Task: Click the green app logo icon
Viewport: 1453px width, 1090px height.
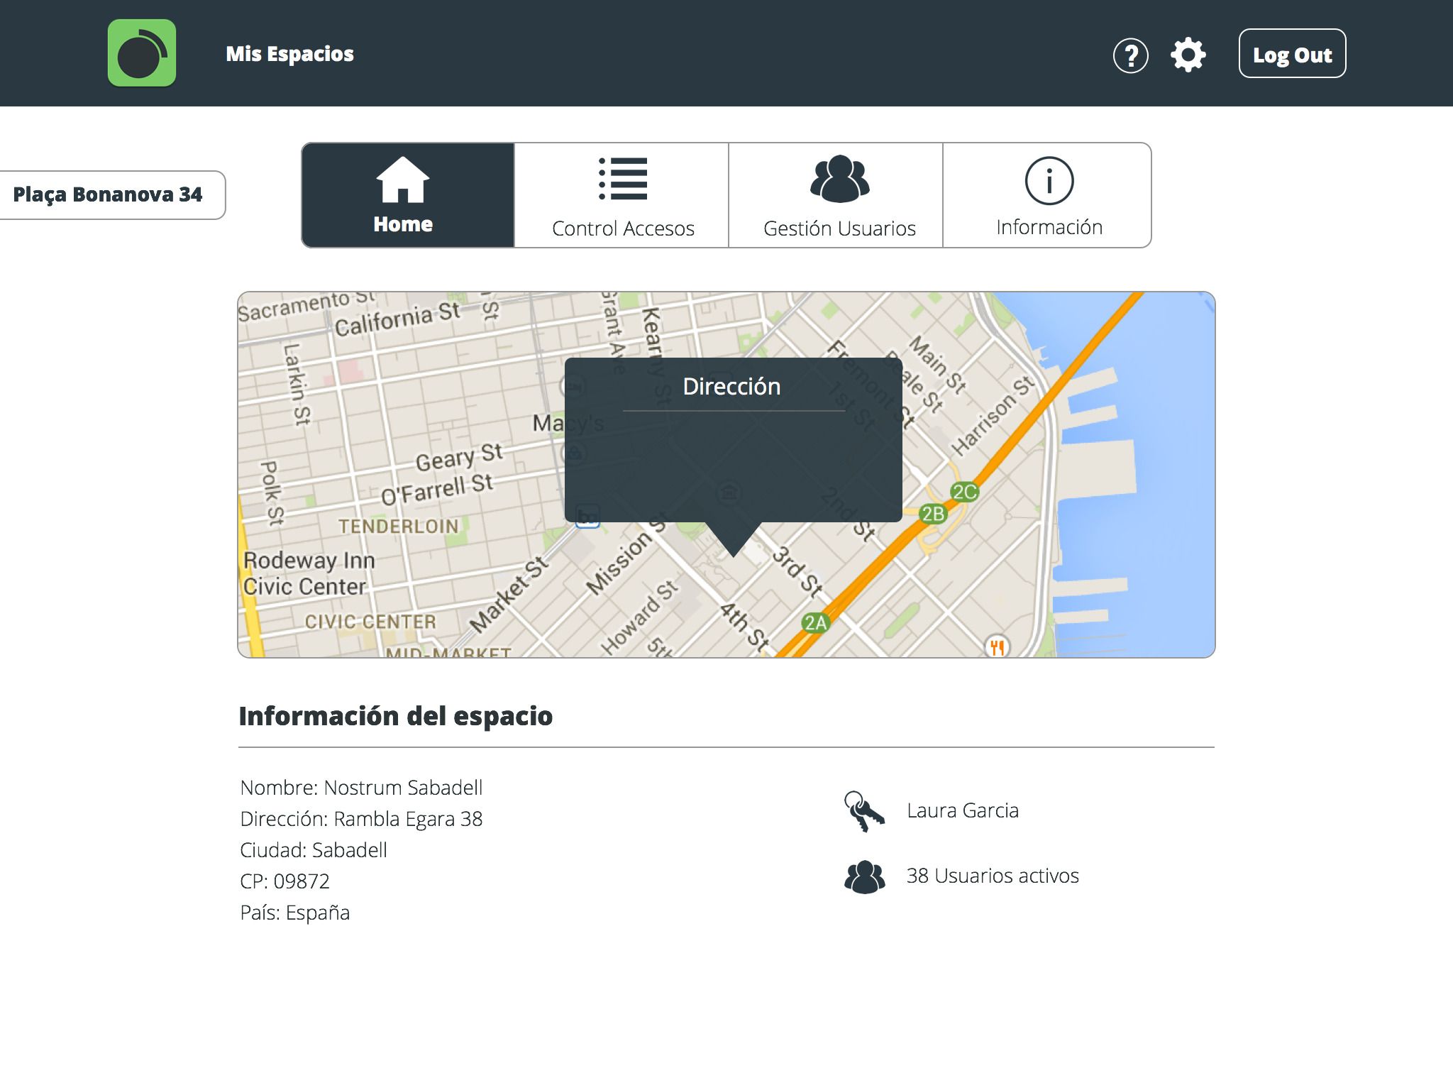Action: tap(142, 53)
